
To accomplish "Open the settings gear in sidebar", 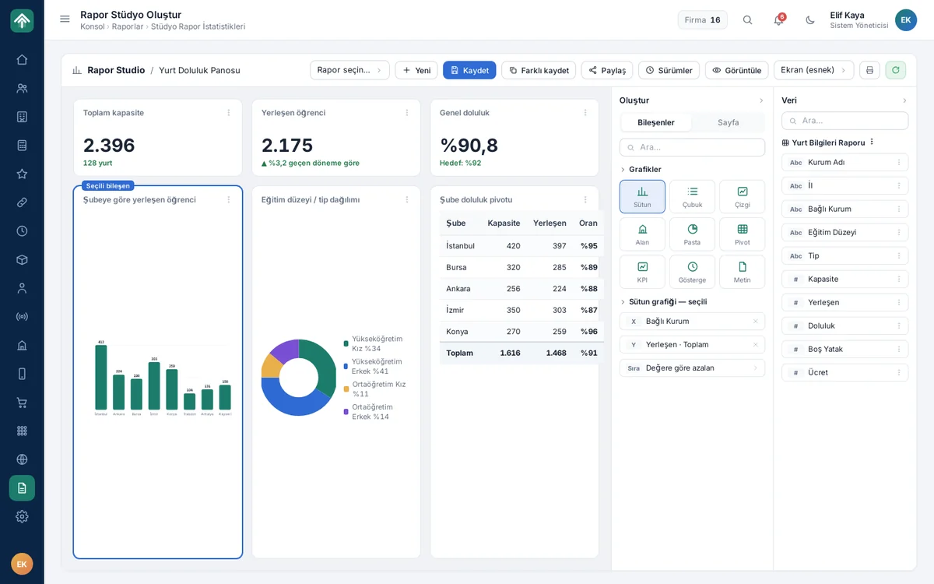I will [22, 516].
